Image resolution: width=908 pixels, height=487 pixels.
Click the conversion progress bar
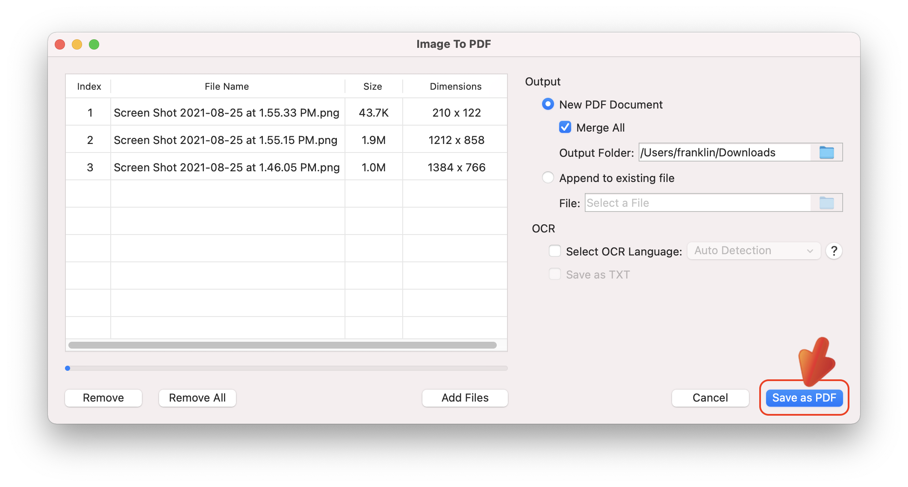[286, 368]
